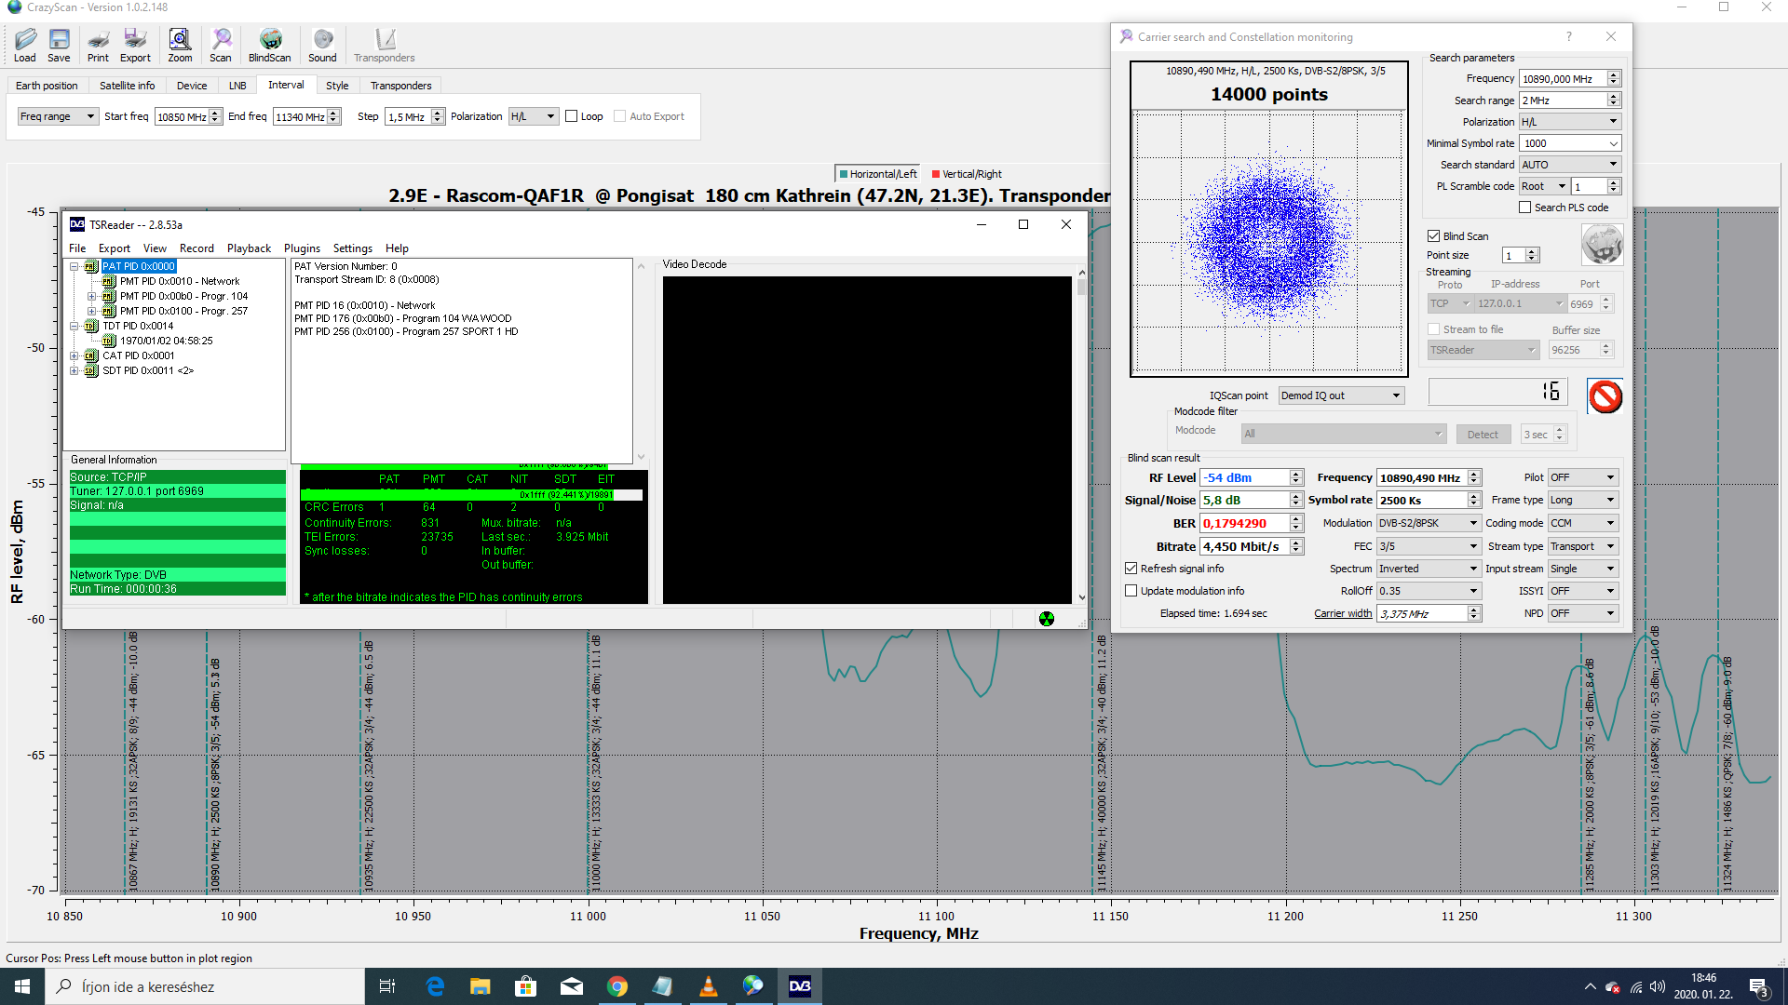Image resolution: width=1788 pixels, height=1005 pixels.
Task: Click the radiation icon in TSReader status bar
Action: (1047, 619)
